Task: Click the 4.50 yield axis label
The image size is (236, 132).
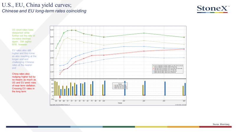Action: click(52, 30)
